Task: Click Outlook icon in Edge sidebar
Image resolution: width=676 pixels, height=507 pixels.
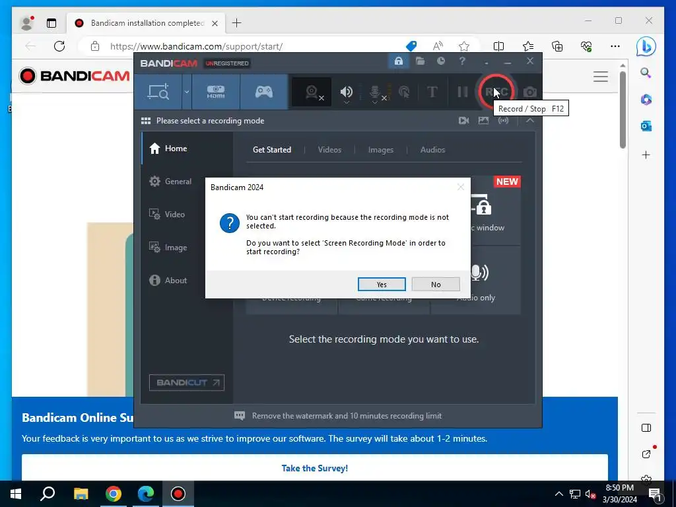Action: [x=646, y=126]
